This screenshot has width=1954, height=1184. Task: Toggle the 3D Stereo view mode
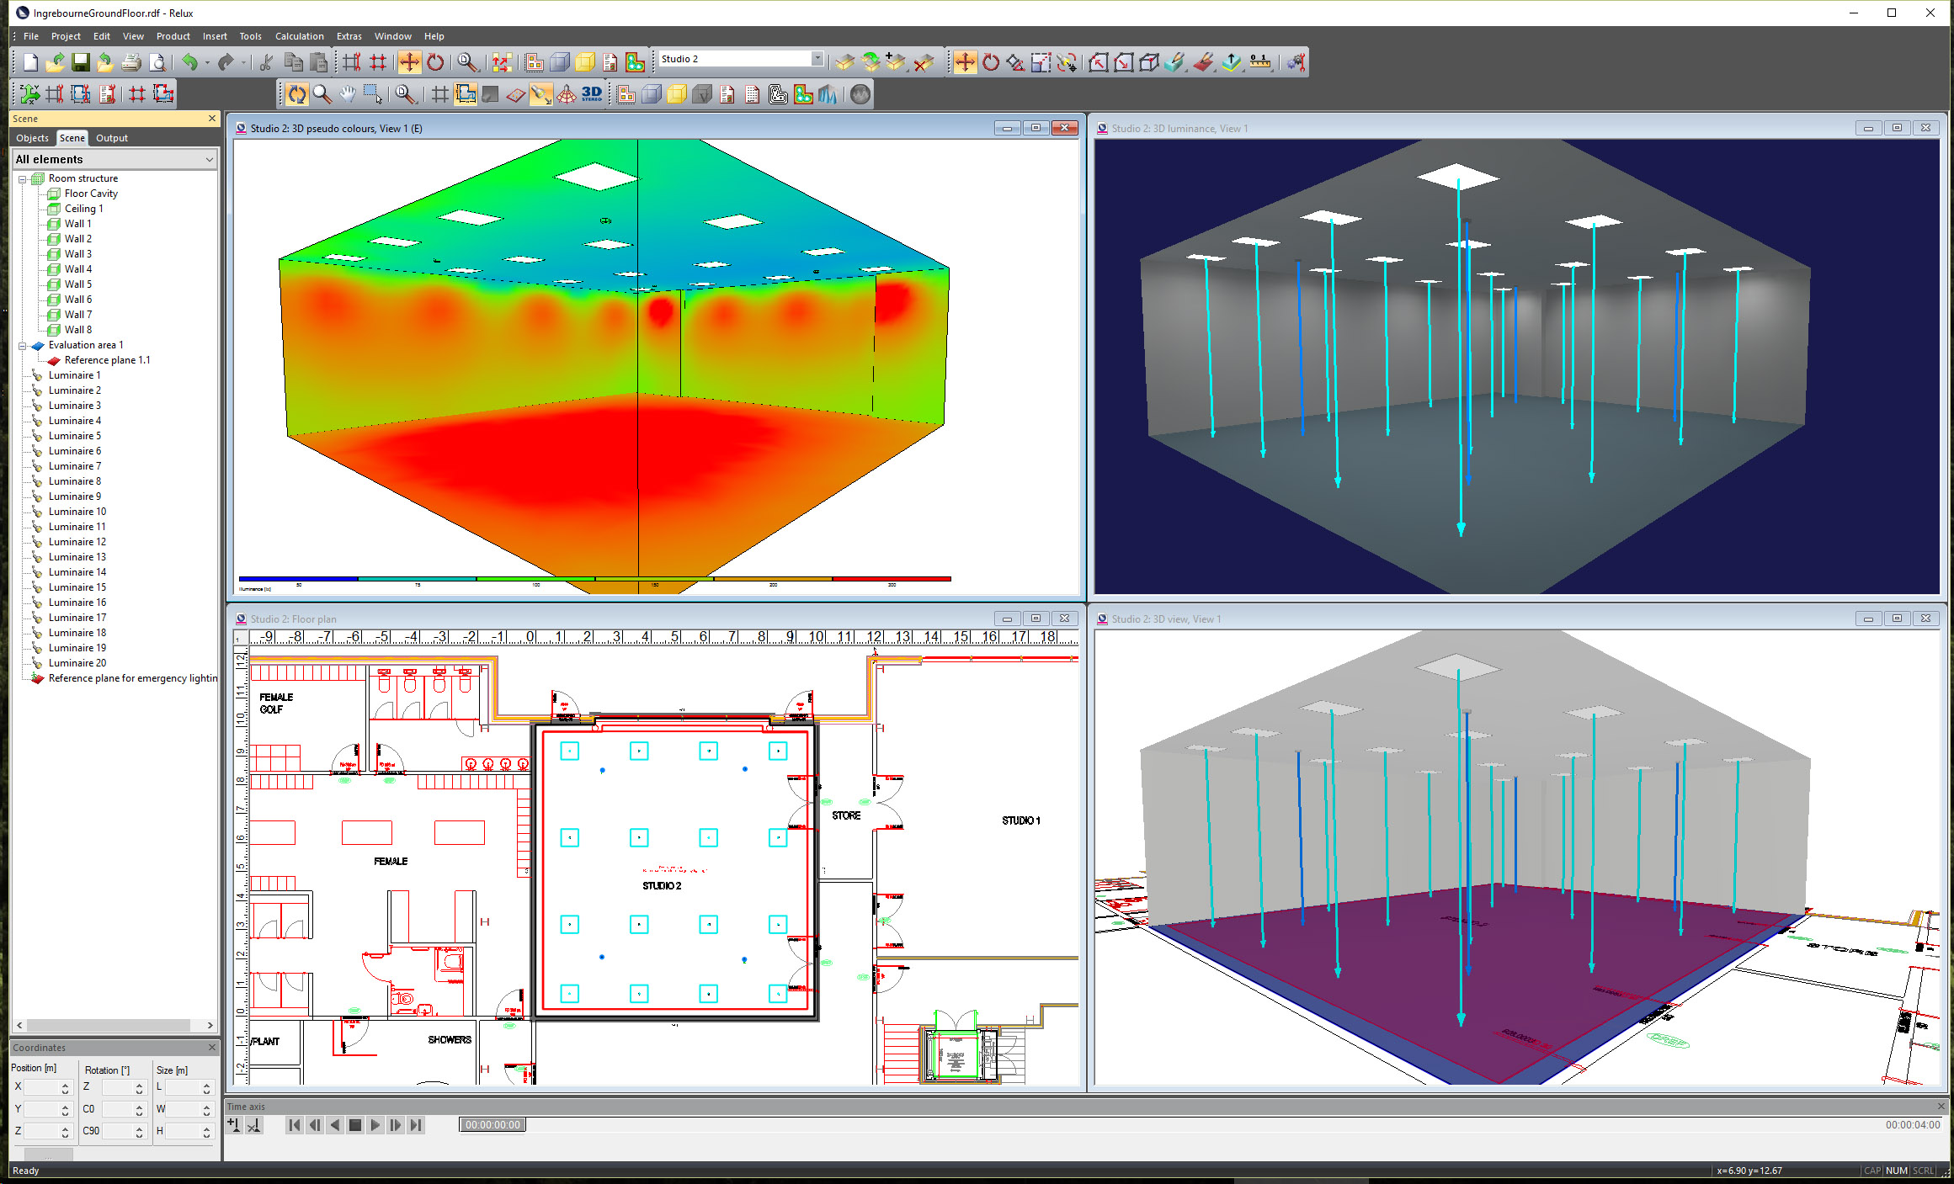(592, 94)
